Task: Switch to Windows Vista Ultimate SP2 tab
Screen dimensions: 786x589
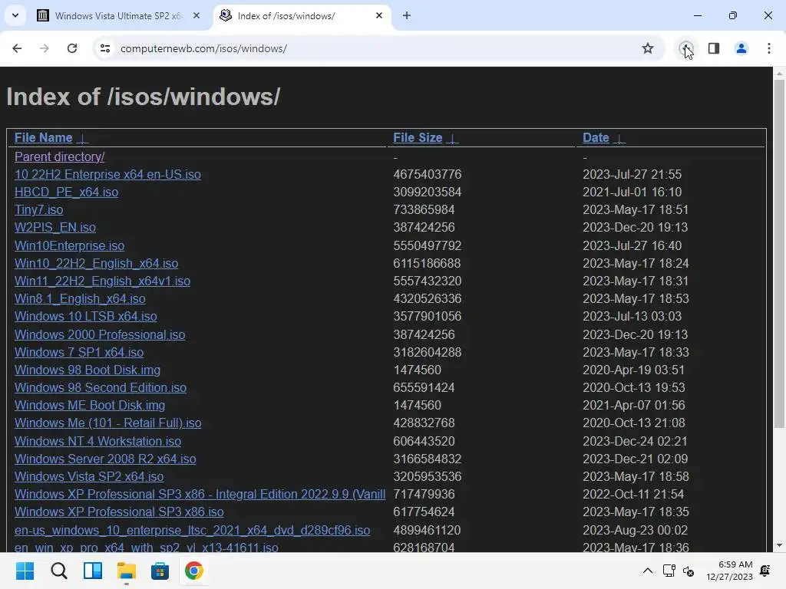Action: 119,15
